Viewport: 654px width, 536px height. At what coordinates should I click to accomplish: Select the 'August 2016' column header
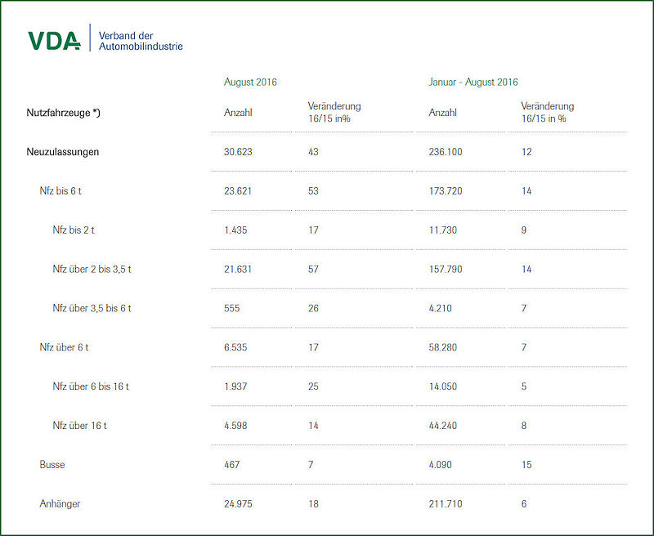click(250, 82)
